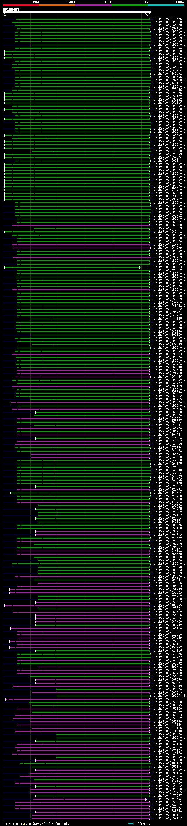Pick the UniRef100_C4A0Y9 hit
Viewport: 187px width, 826px height.
coord(167,248)
